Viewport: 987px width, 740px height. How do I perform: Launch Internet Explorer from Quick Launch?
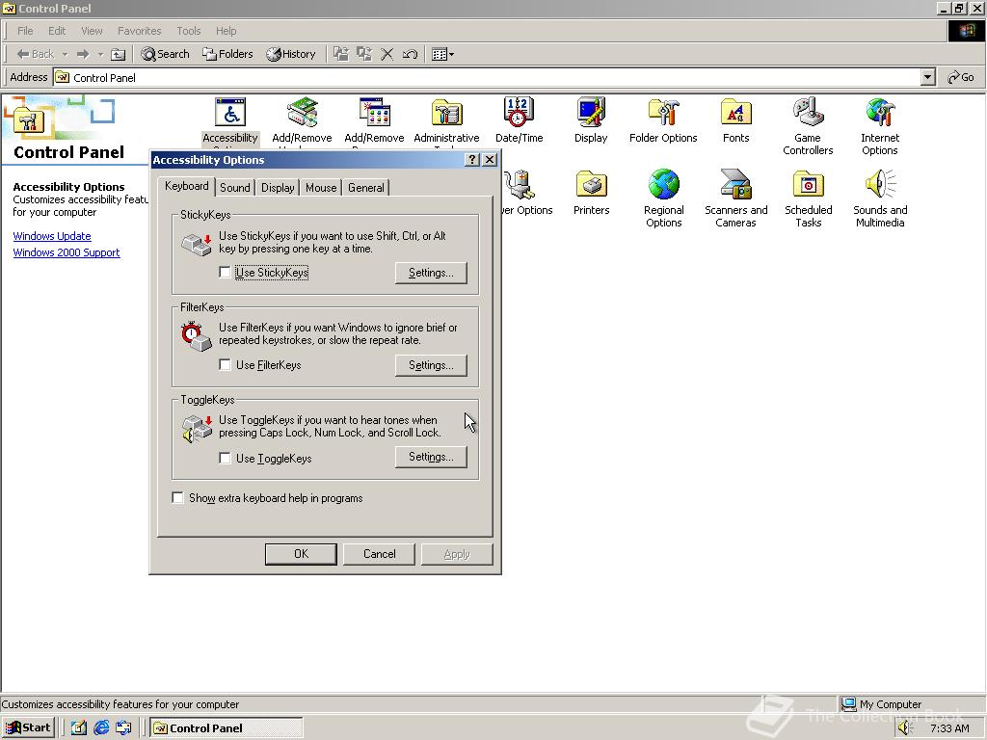click(x=100, y=728)
